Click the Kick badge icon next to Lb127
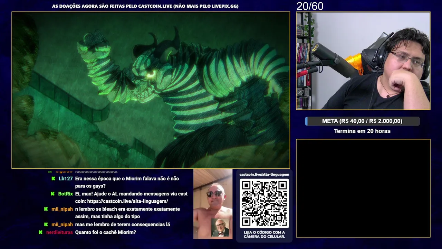The width and height of the screenshot is (442, 249). [53, 178]
